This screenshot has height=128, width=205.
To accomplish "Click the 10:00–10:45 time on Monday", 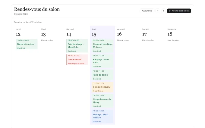I will click(x=23, y=40).
